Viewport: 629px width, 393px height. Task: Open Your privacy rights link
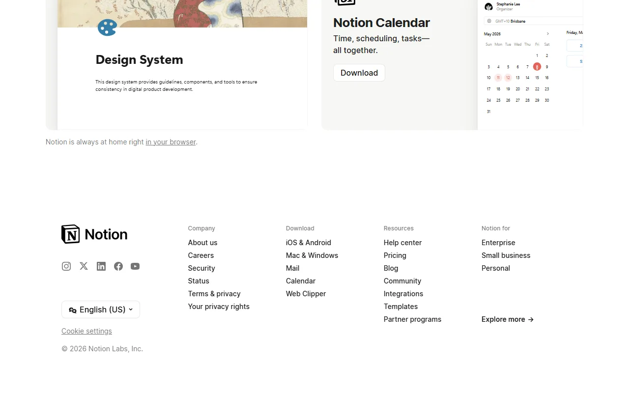point(219,307)
